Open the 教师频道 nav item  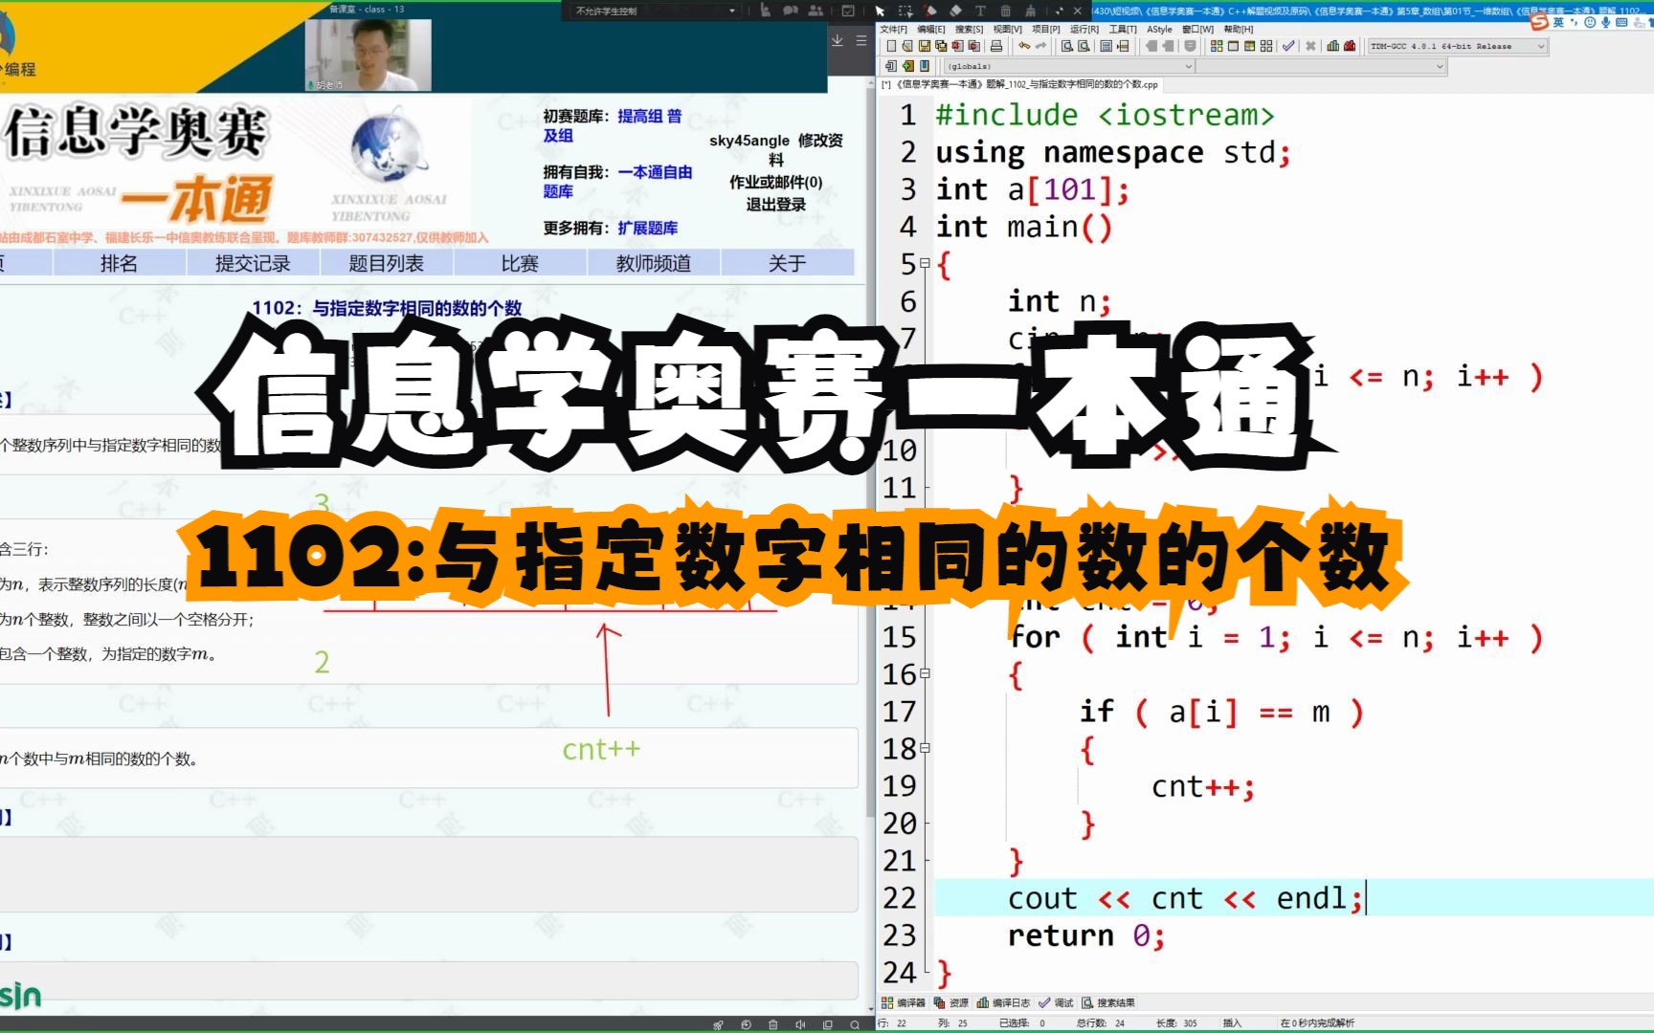(654, 263)
